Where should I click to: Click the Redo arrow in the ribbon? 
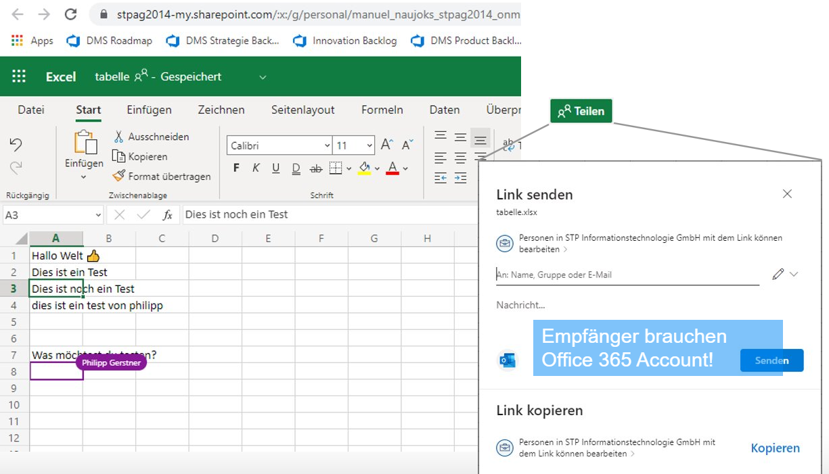click(16, 167)
